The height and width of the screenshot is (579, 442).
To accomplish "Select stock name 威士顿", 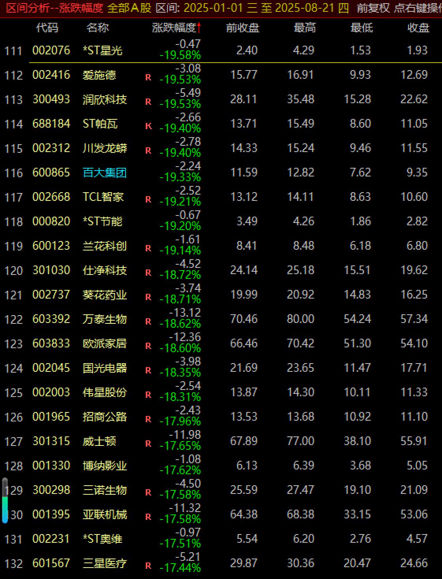I will [x=99, y=441].
